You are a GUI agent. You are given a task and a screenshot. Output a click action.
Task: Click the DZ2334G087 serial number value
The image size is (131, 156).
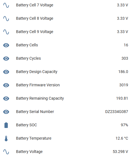click(x=117, y=112)
